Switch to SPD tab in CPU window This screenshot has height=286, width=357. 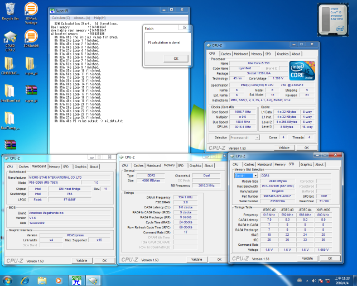268,54
